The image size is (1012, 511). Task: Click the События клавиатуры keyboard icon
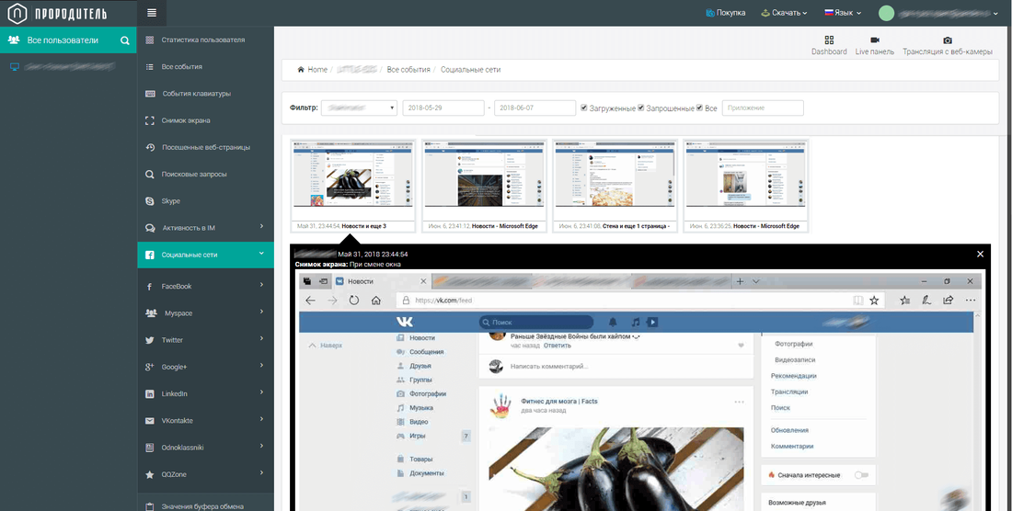click(x=150, y=94)
